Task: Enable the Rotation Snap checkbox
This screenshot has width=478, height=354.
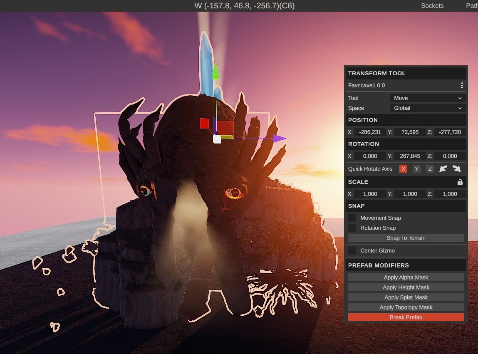Action: 352,228
